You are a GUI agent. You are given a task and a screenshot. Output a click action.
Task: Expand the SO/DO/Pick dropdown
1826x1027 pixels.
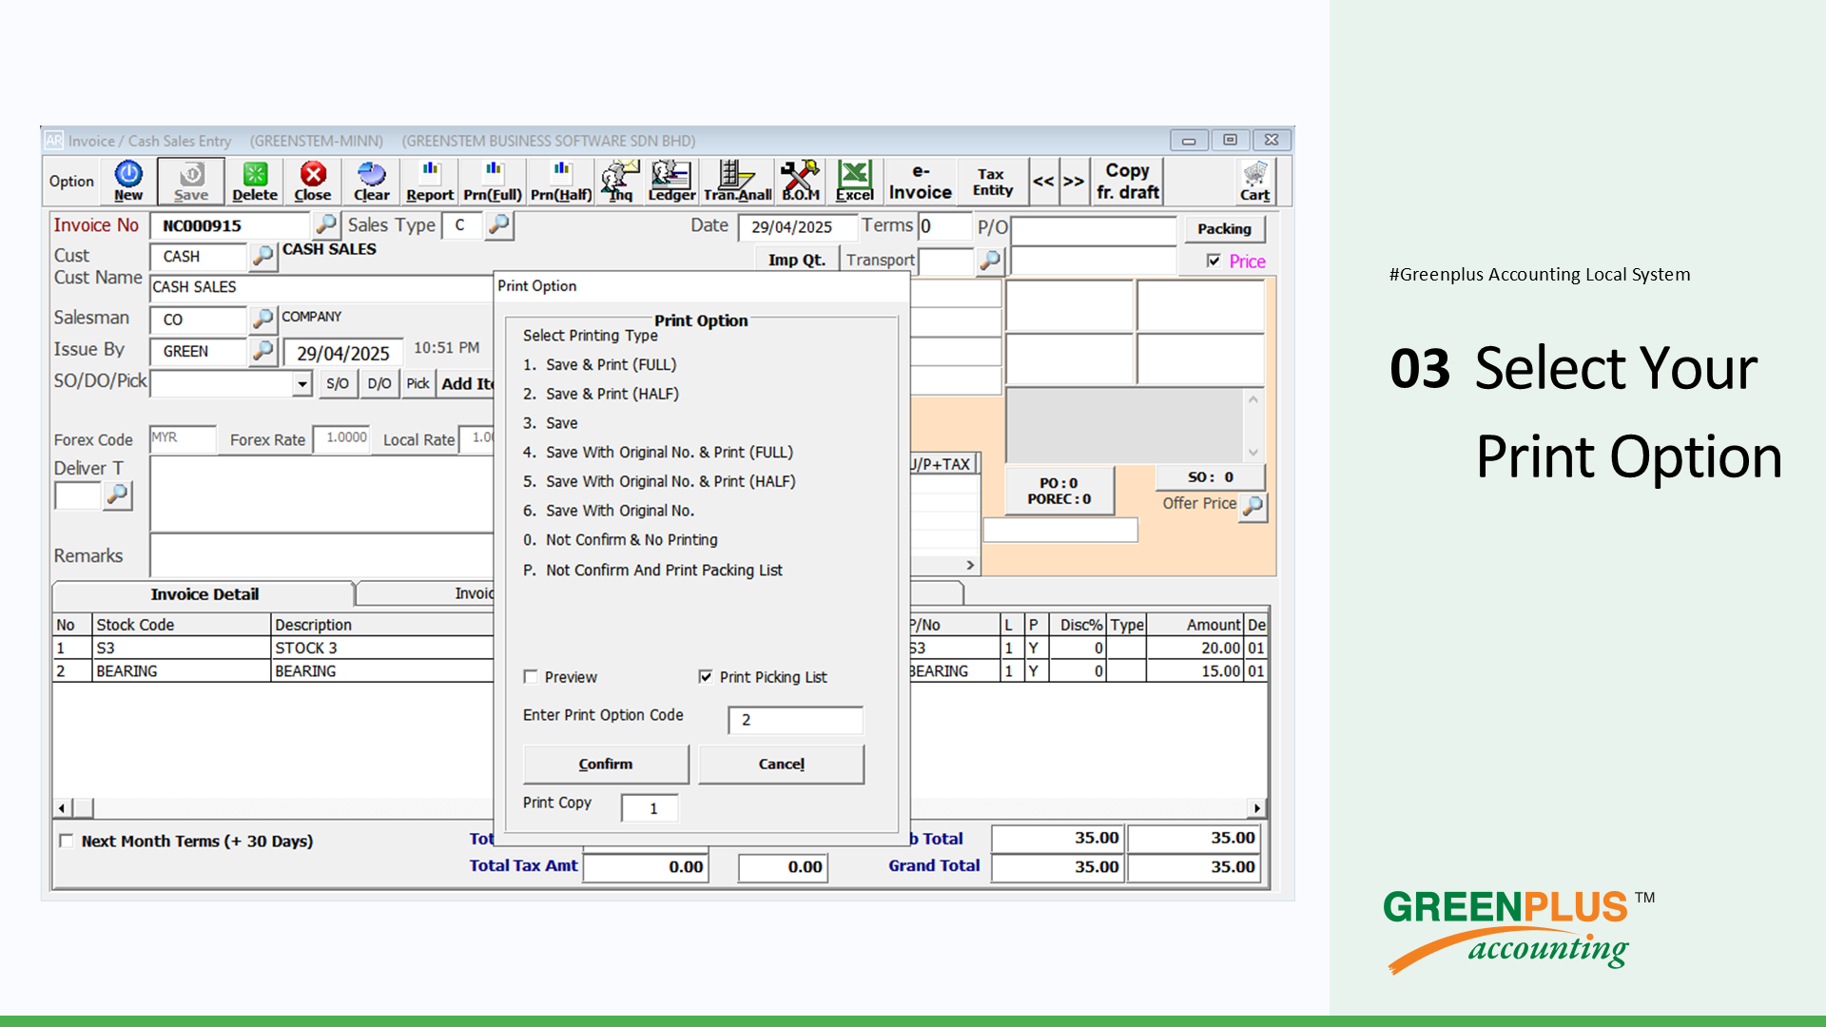[302, 384]
